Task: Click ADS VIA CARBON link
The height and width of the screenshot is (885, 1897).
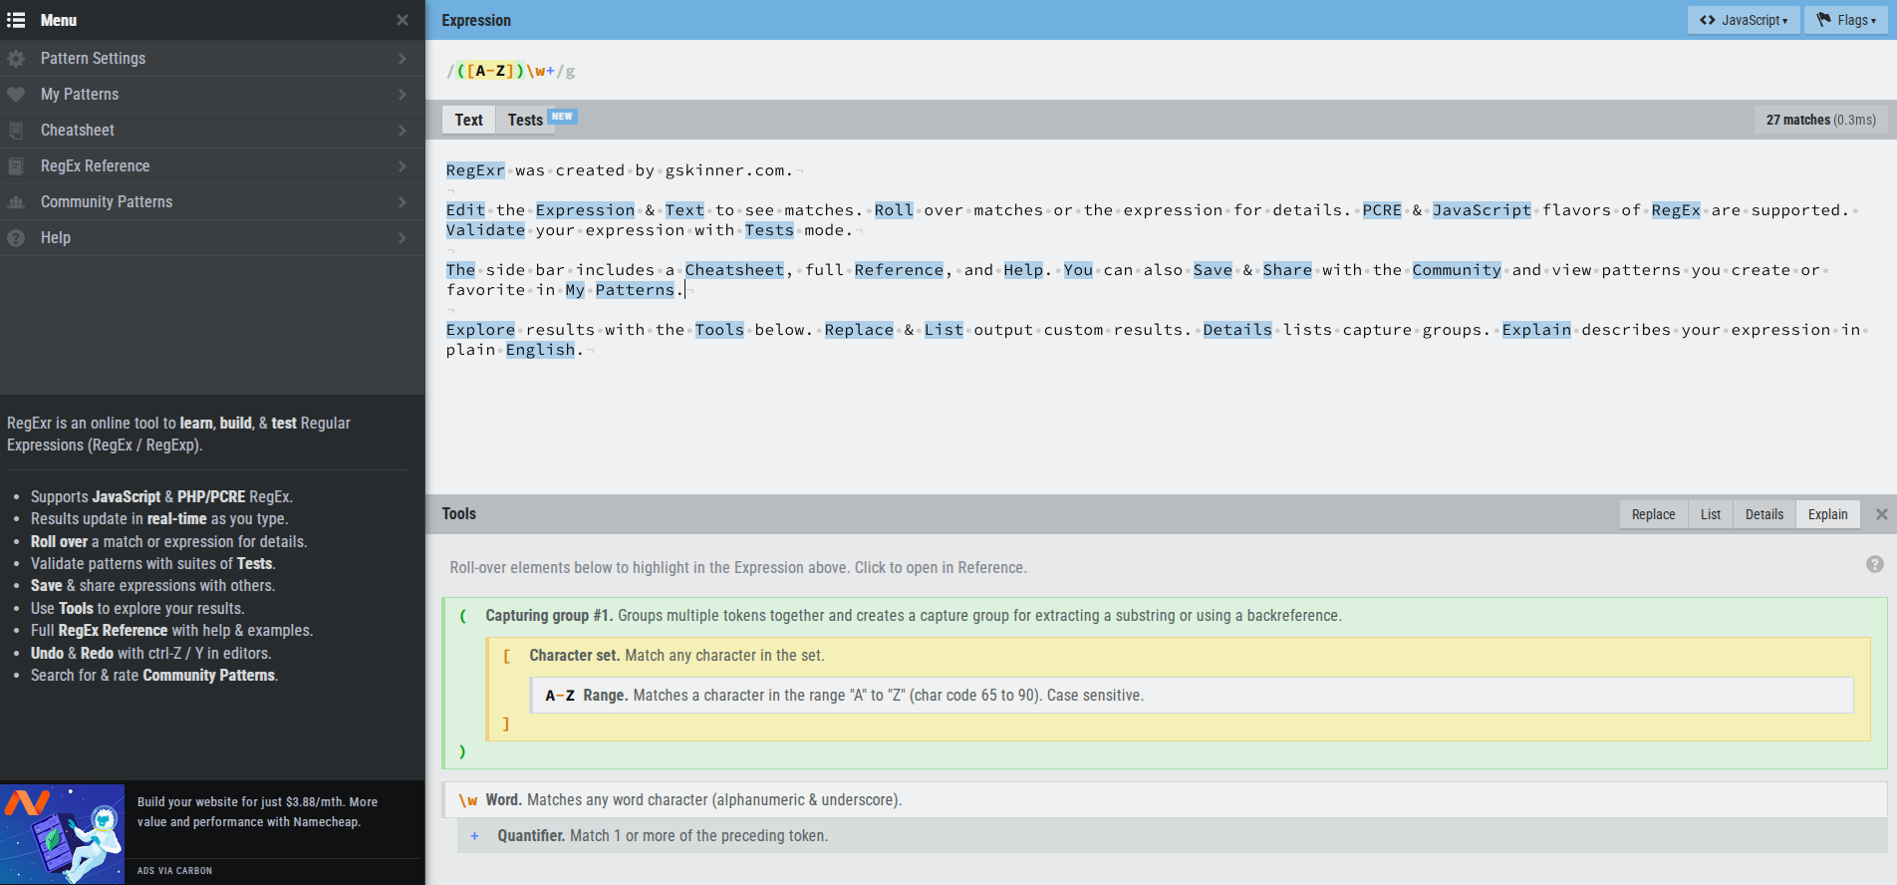Action: pos(174,871)
